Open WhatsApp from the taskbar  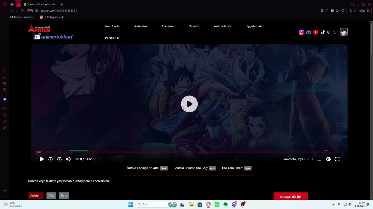coord(217,205)
